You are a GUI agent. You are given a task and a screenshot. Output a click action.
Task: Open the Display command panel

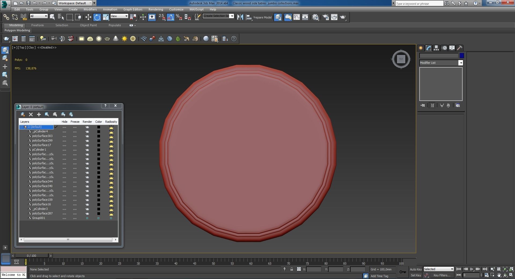[452, 48]
